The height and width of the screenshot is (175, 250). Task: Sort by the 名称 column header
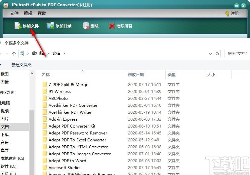[x=46, y=75]
